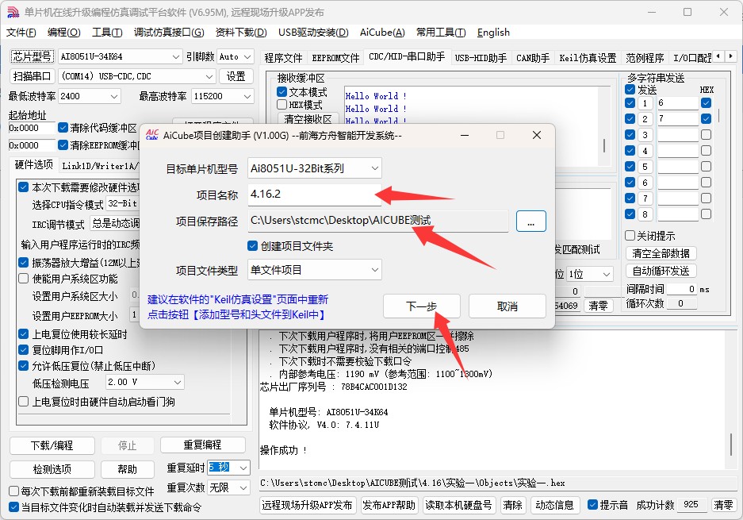Toggle 文本模式 checkbox
Screen dimensions: 743x520
pos(282,91)
